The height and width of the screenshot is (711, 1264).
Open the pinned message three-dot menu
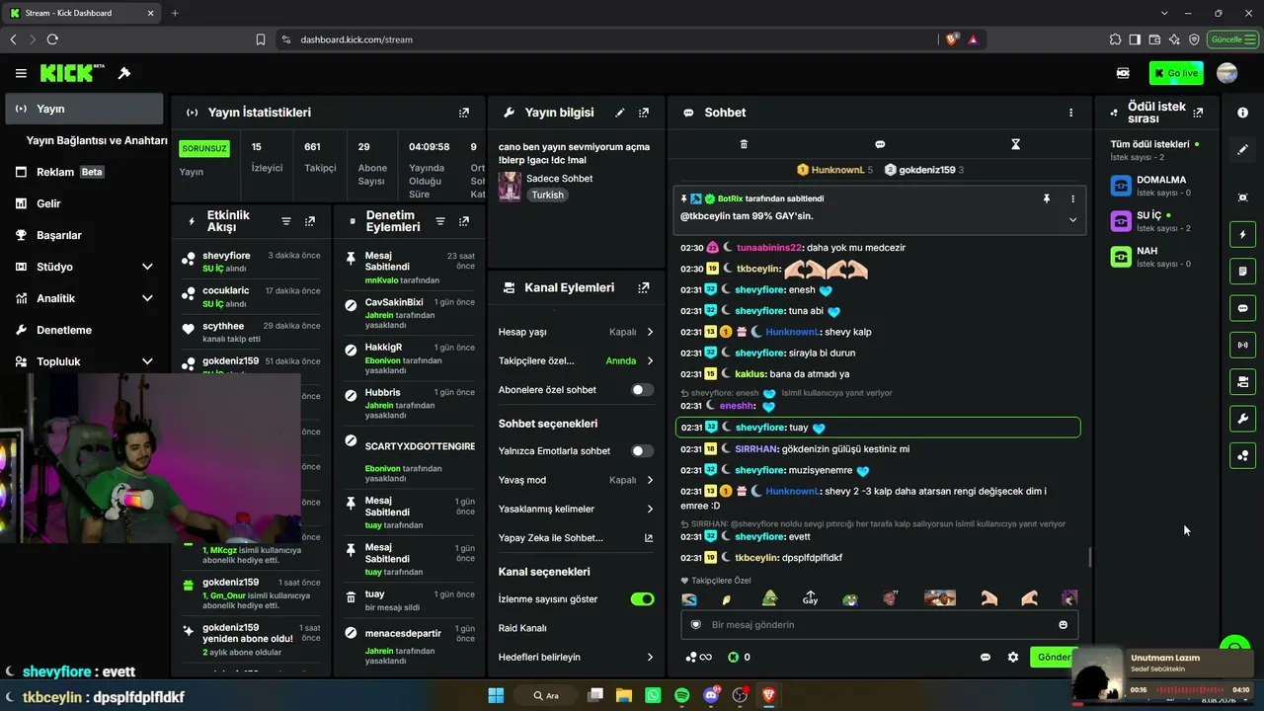pos(1072,198)
